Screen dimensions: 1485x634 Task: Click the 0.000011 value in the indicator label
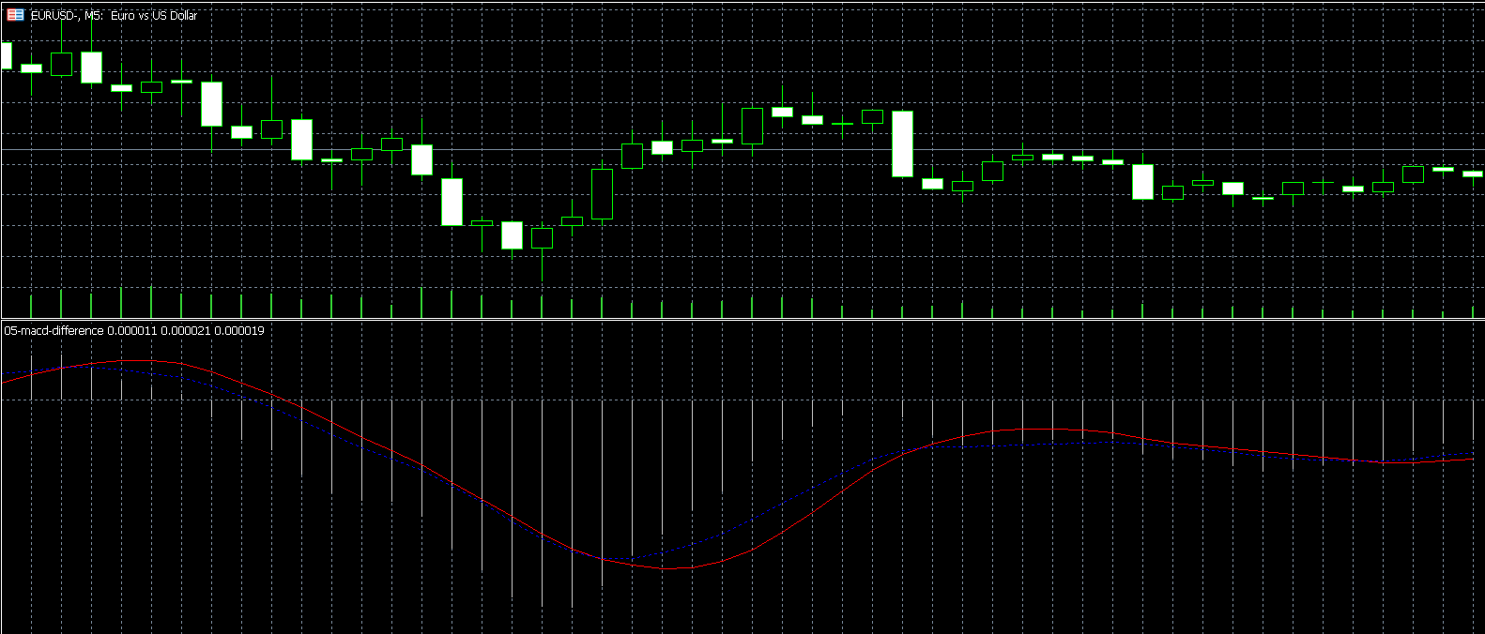[x=132, y=331]
